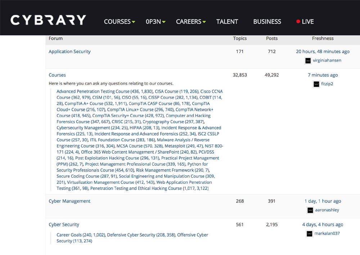Open Secure Coding Course subforum
This screenshot has width=360, height=255.
click(87, 176)
